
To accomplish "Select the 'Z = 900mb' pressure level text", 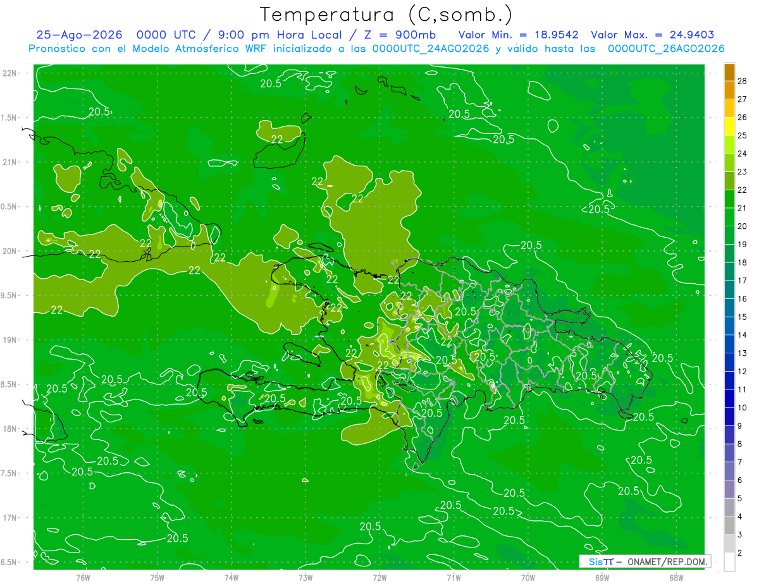I will point(400,35).
